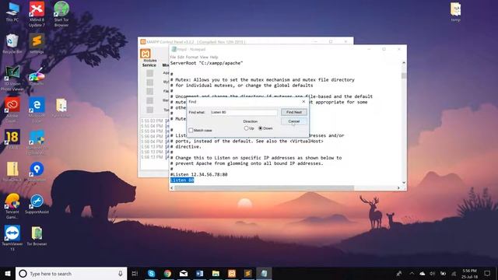Click Notepad horizontal scrollbar left arrow

click(172, 188)
